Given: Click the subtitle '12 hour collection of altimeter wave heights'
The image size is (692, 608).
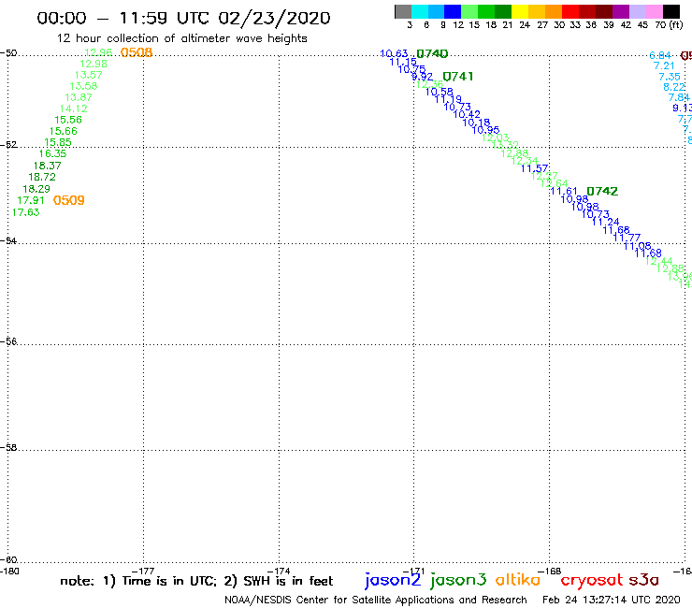Looking at the screenshot, I should tap(181, 38).
